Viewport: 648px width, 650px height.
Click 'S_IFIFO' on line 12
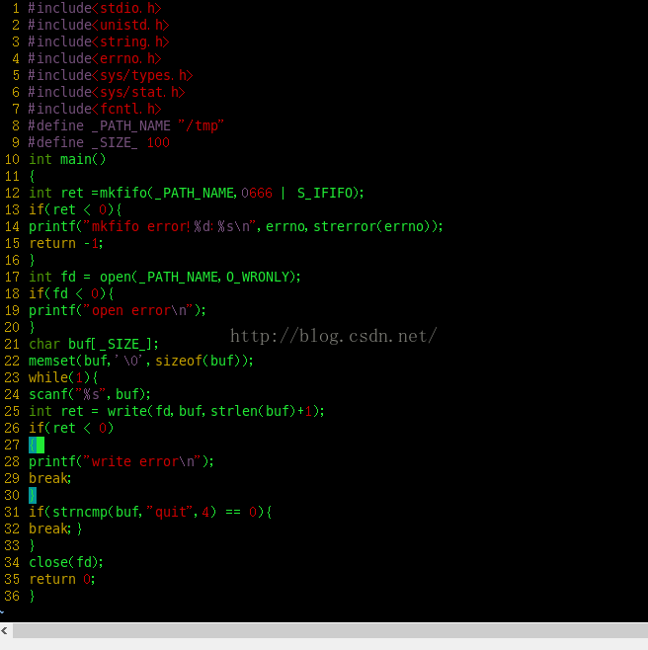pyautogui.click(x=325, y=193)
